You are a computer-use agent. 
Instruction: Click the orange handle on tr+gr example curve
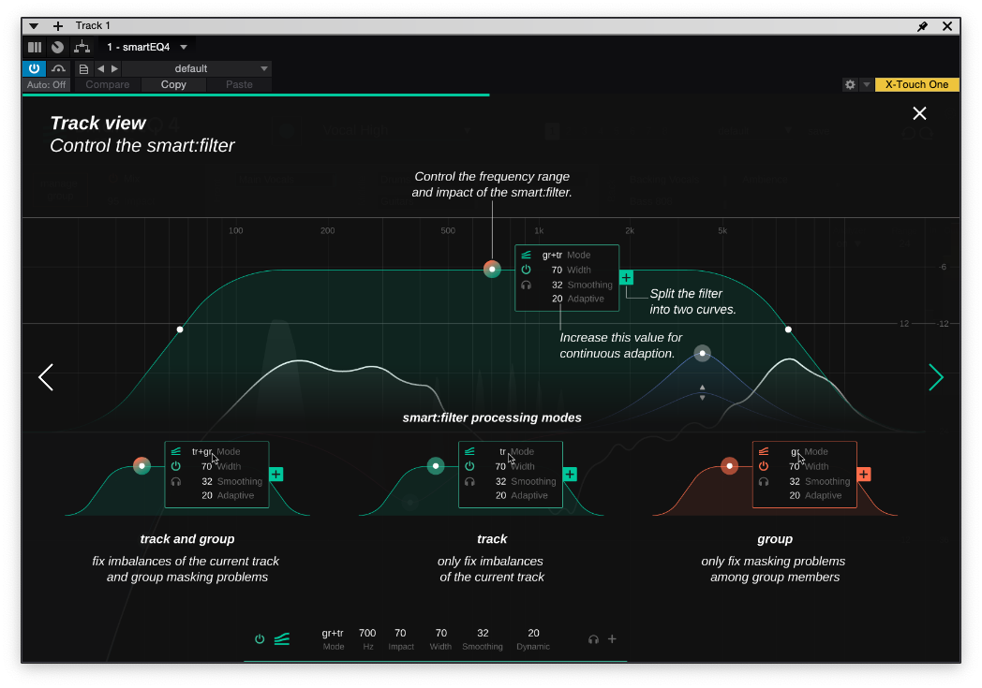point(142,466)
